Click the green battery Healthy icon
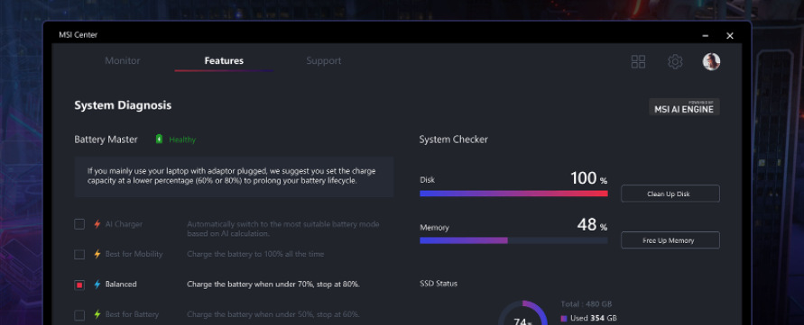This screenshot has height=325, width=804. pyautogui.click(x=159, y=140)
